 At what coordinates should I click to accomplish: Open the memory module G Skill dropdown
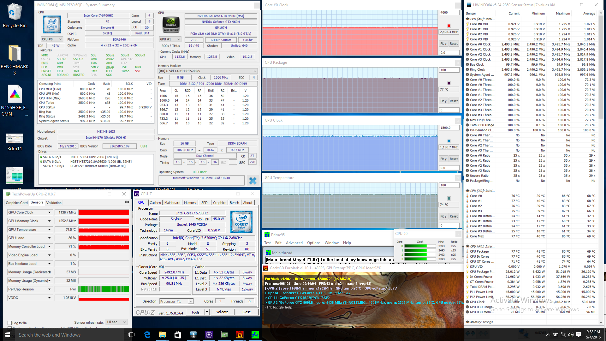click(x=207, y=71)
